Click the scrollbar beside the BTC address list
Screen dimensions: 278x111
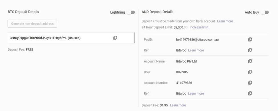pos(134,38)
